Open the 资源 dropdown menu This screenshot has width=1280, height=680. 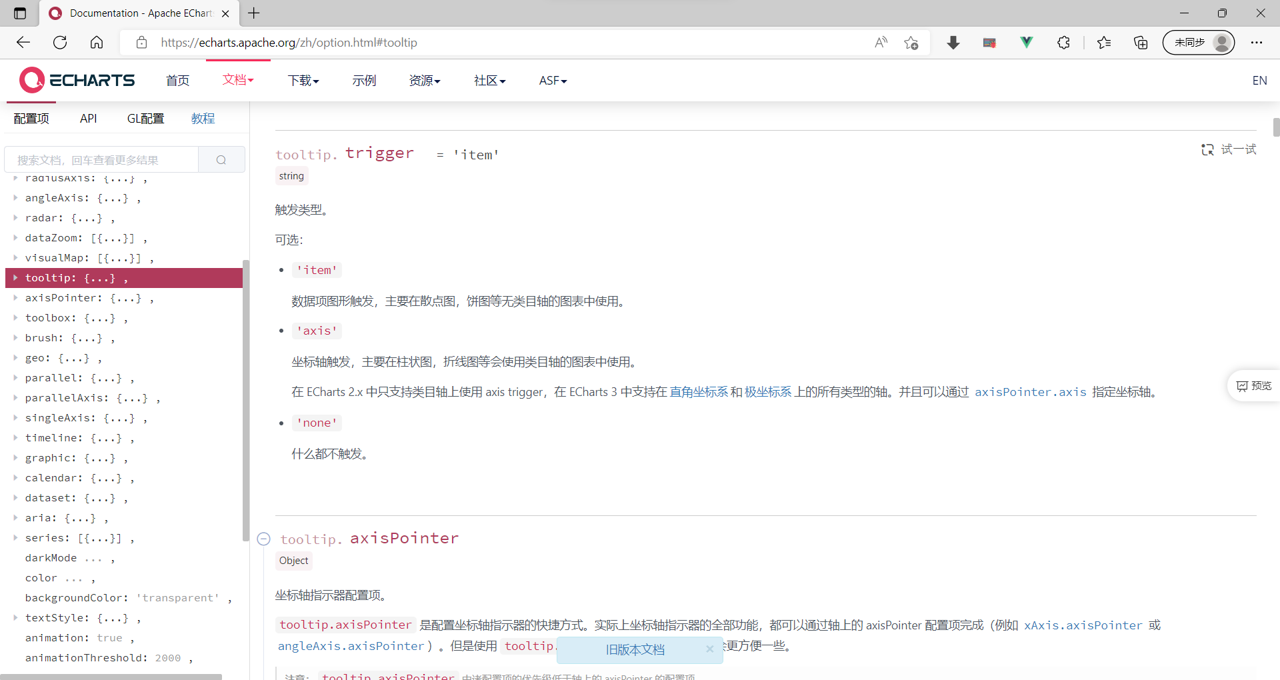(425, 81)
